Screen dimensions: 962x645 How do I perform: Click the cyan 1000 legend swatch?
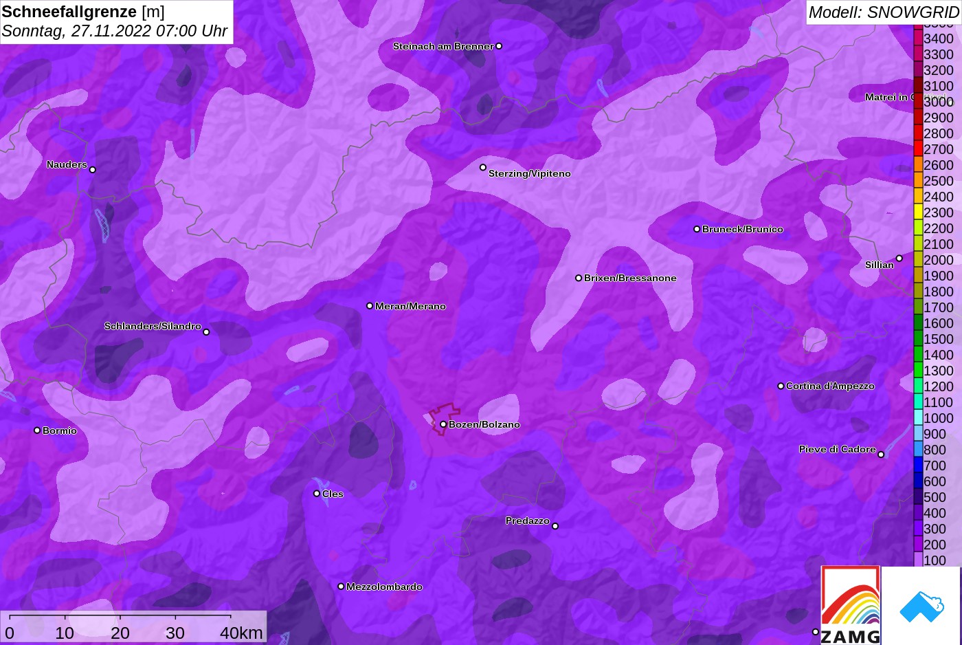point(918,417)
